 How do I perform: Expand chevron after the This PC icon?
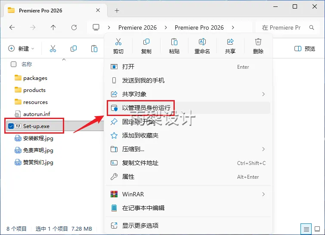point(109,27)
